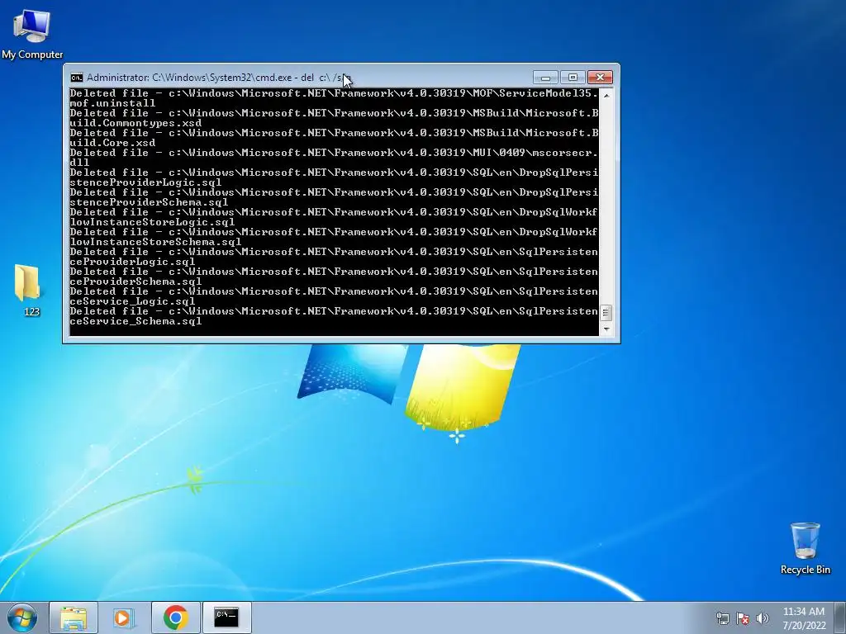Click the console vertical scrollbar thumb
The image size is (846, 634).
606,313
